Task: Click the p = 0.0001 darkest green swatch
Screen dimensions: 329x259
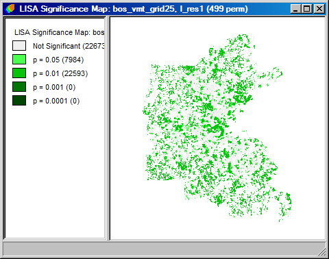Action: [19, 100]
